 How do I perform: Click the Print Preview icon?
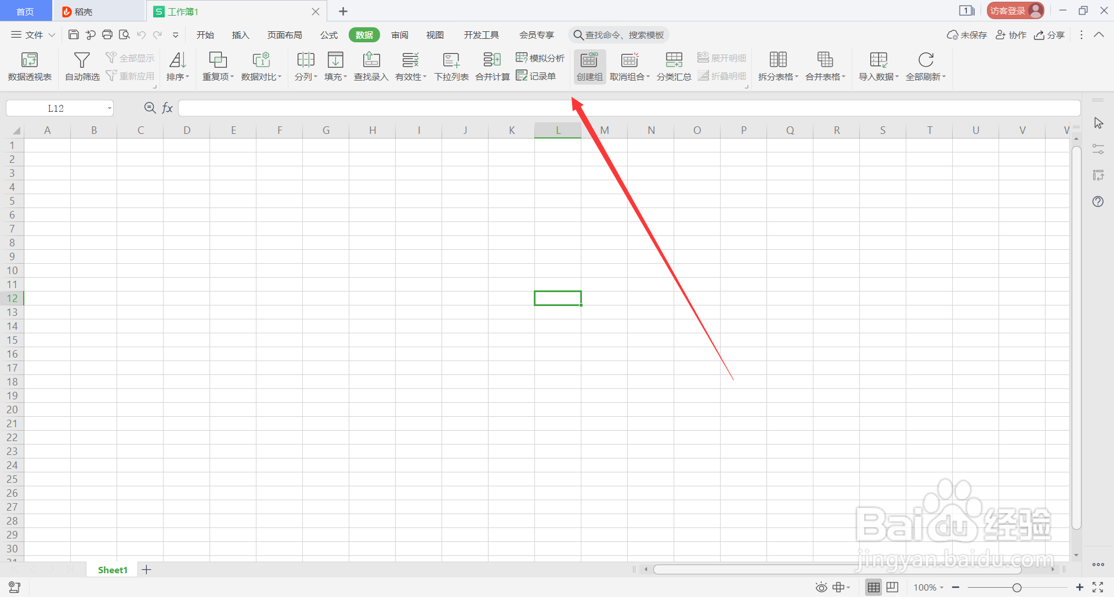click(x=124, y=35)
